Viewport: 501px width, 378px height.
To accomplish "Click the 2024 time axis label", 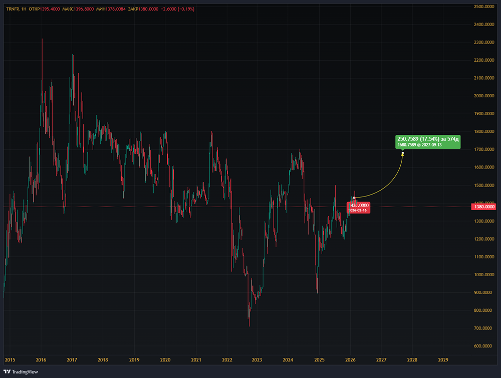I will (x=288, y=360).
